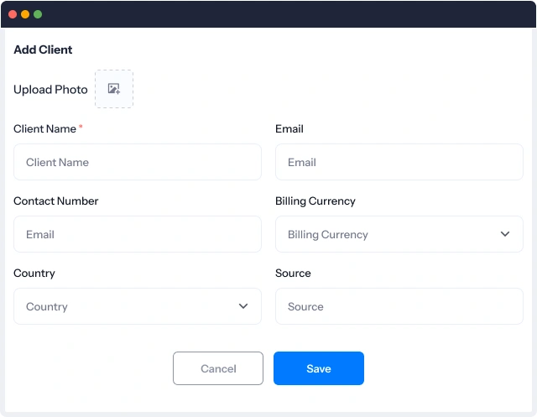The image size is (537, 417).
Task: Click the Client Name label text
Action: point(44,128)
